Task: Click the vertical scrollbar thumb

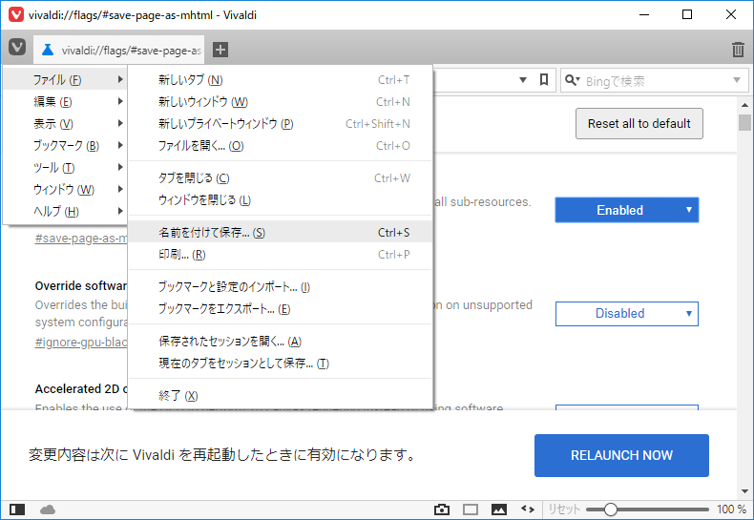Action: [x=744, y=122]
